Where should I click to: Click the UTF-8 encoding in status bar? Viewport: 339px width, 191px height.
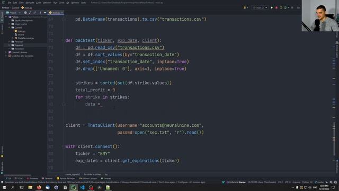point(288,182)
